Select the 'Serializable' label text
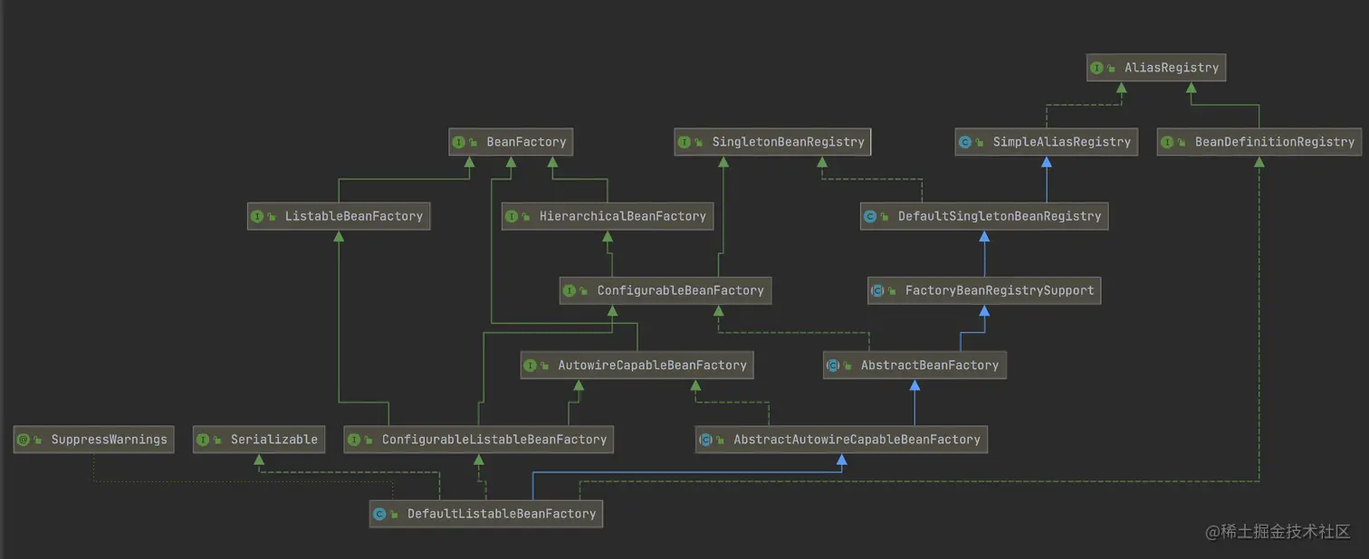Viewport: 1369px width, 559px height. [274, 440]
